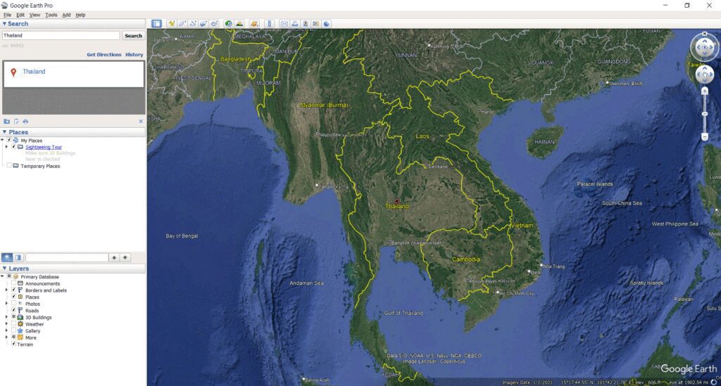This screenshot has height=386, width=721.
Task: Toggle the sidebar visibility toolbar icon
Action: (157, 23)
